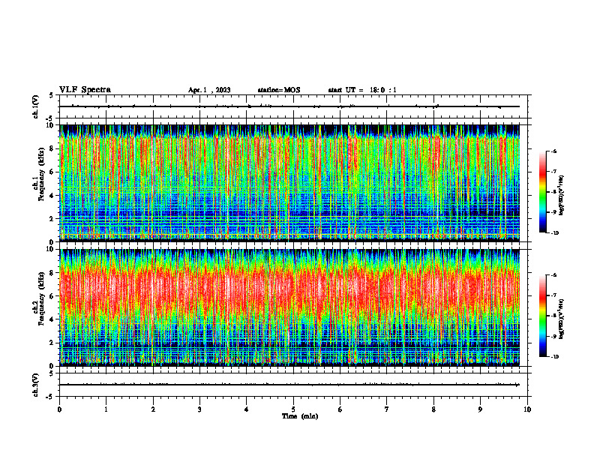This screenshot has height=459, width=594.
Task: Click time axis tick label "6"
Action: coord(340,409)
